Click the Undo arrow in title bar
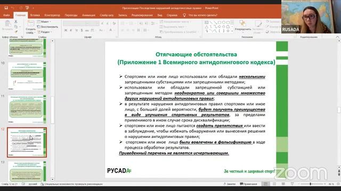341x191 pixels. [x=13, y=8]
